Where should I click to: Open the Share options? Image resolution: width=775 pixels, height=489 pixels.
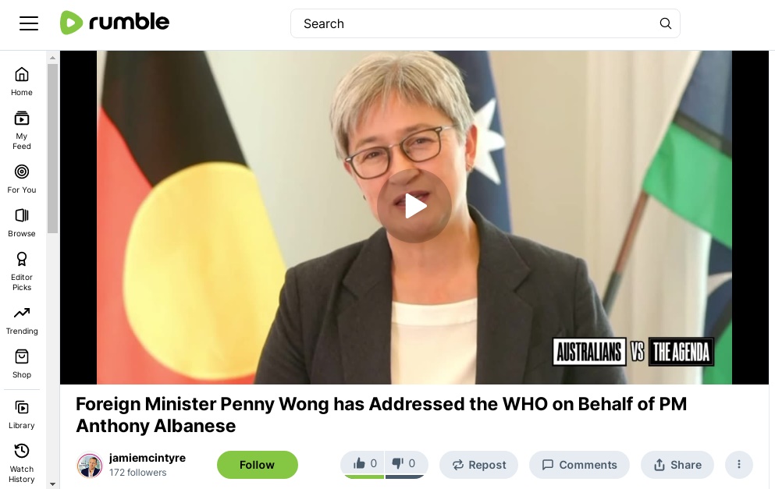(677, 465)
